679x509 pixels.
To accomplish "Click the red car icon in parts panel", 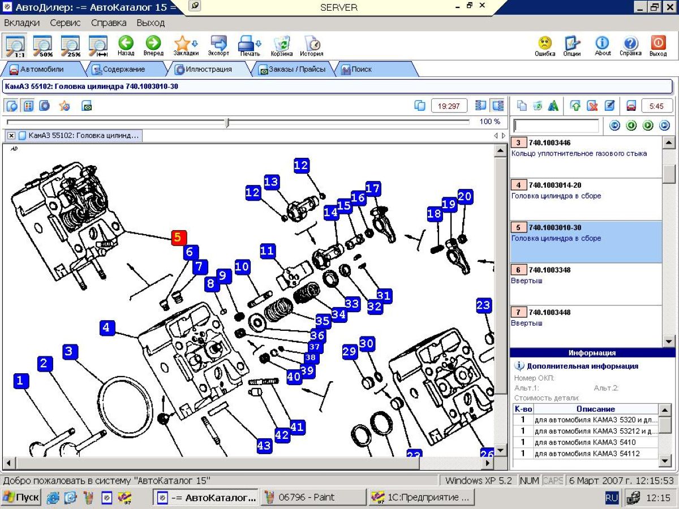I will pos(631,106).
